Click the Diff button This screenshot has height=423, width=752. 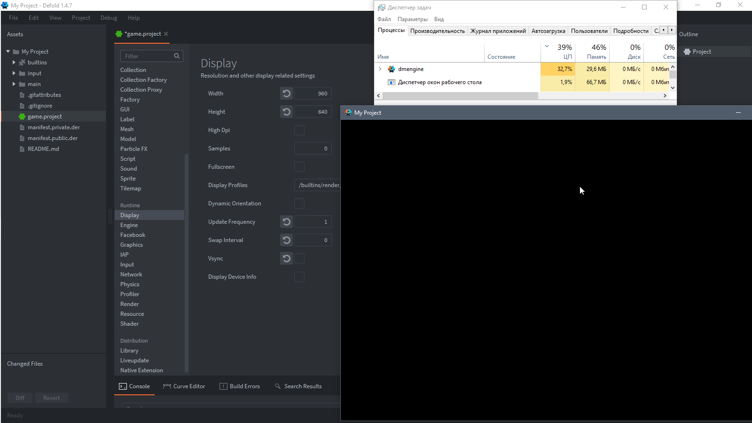point(20,398)
